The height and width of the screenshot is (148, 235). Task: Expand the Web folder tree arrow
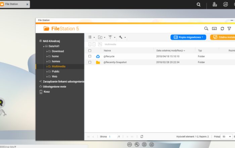click(x=47, y=77)
